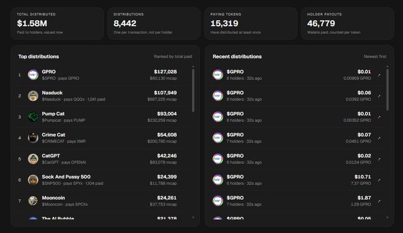Click the "$667,225 mcap" text under Nasduck
This screenshot has height=233, width=403.
(162, 99)
